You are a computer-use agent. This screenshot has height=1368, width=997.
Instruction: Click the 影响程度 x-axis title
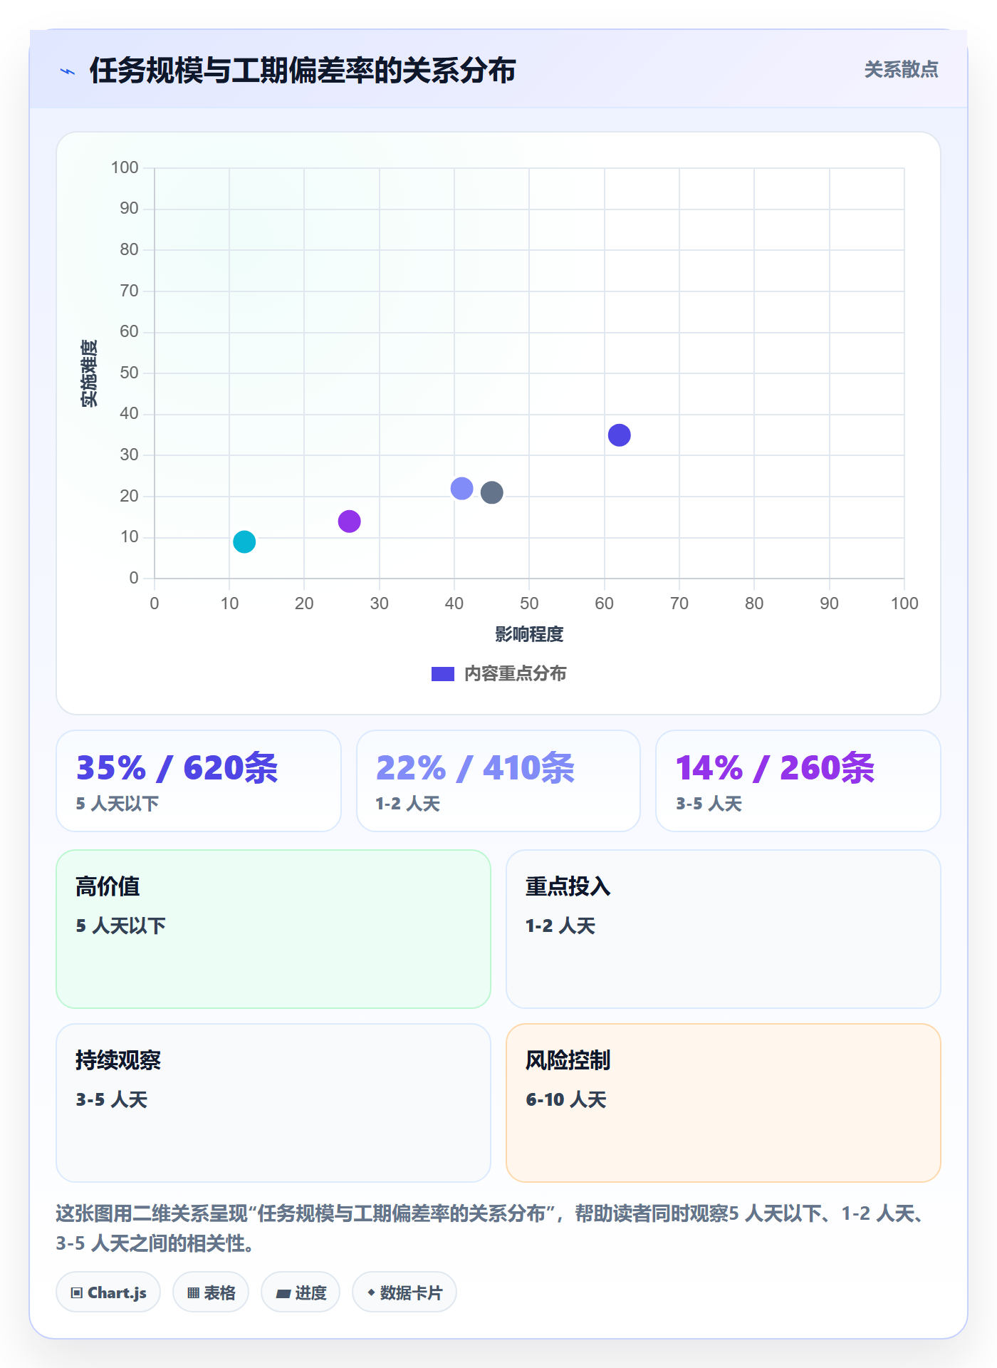[529, 634]
